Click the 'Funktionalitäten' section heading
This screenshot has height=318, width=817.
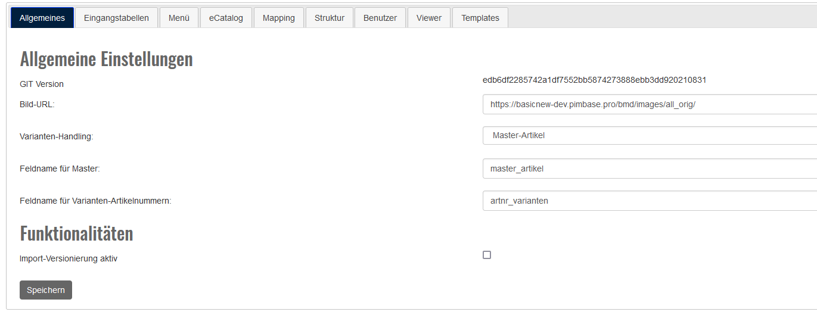76,233
